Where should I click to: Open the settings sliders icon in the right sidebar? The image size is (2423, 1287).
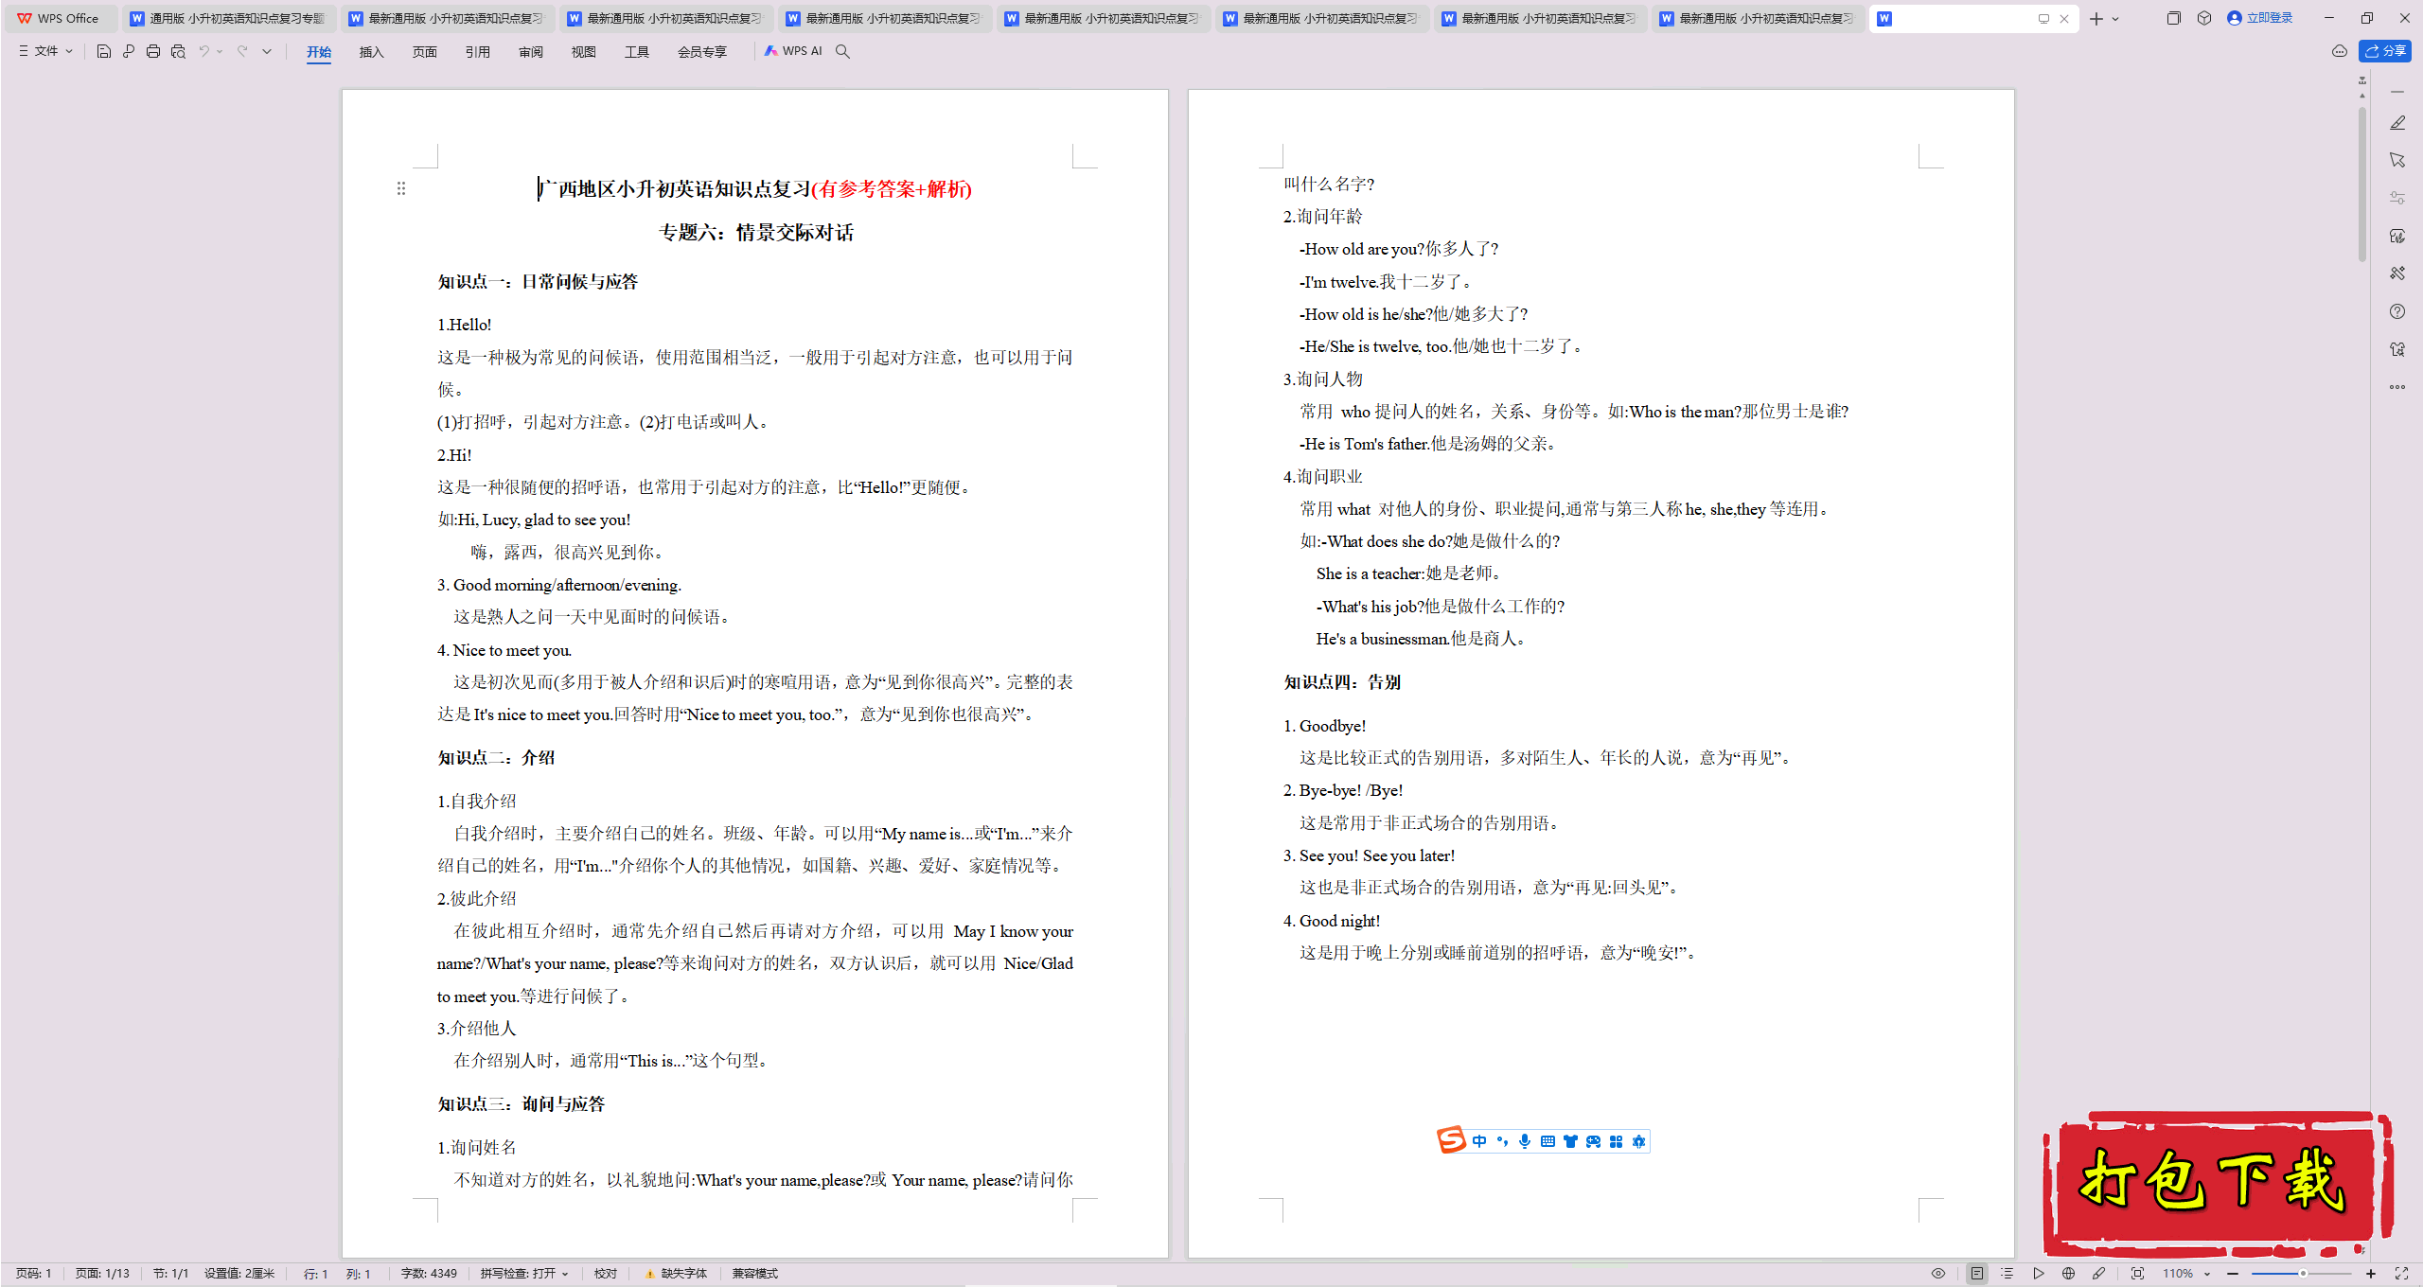point(2396,198)
